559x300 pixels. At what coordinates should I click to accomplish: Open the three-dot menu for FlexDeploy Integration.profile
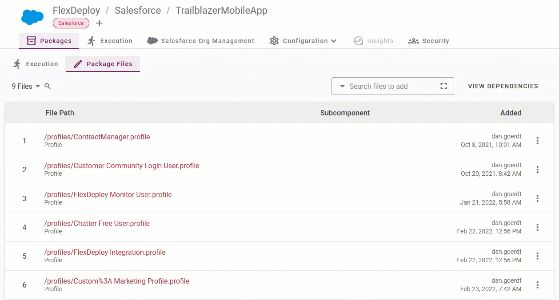click(537, 256)
